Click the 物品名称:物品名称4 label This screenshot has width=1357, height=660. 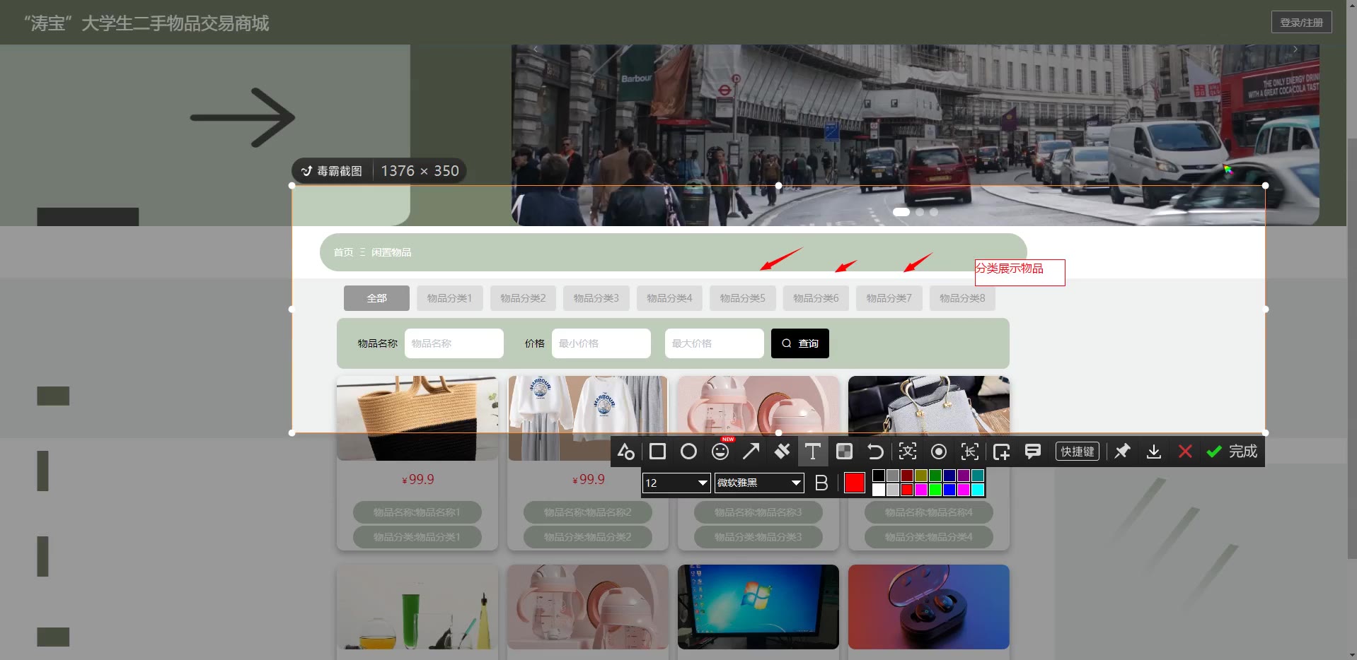click(929, 512)
